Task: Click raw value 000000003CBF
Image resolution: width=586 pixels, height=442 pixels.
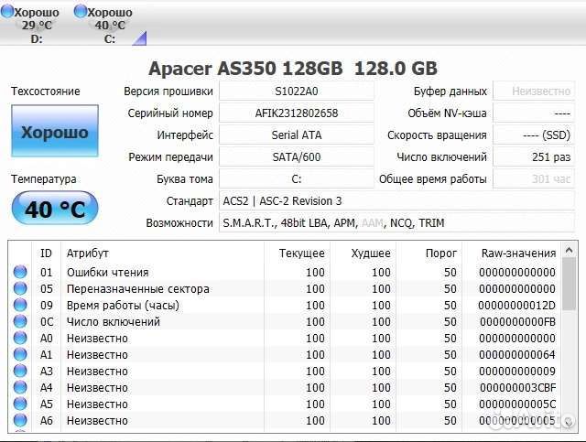Action: tap(518, 387)
